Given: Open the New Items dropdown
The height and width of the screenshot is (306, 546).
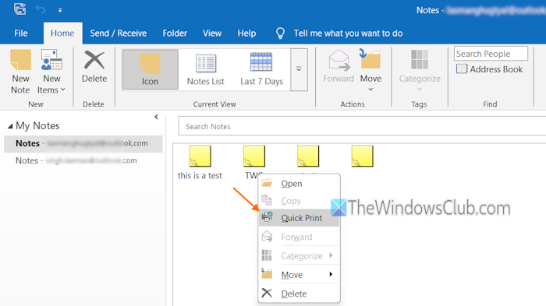Looking at the screenshot, I should [51, 72].
